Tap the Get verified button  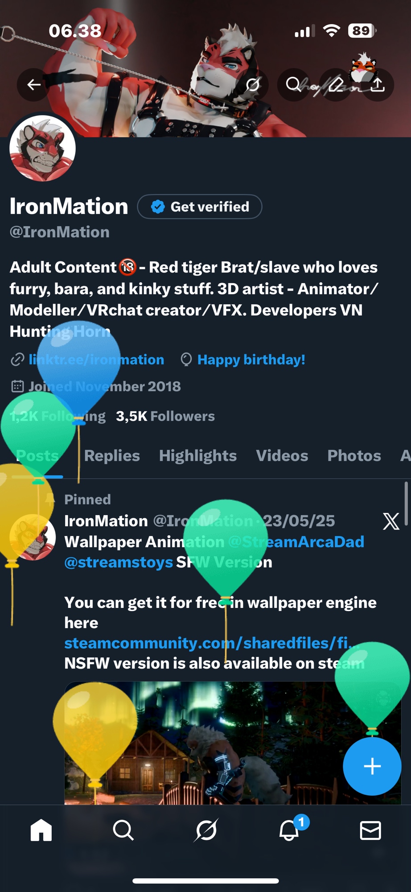click(x=200, y=207)
